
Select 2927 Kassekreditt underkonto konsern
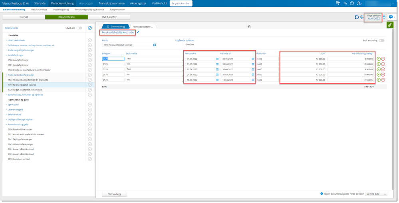[26, 134]
